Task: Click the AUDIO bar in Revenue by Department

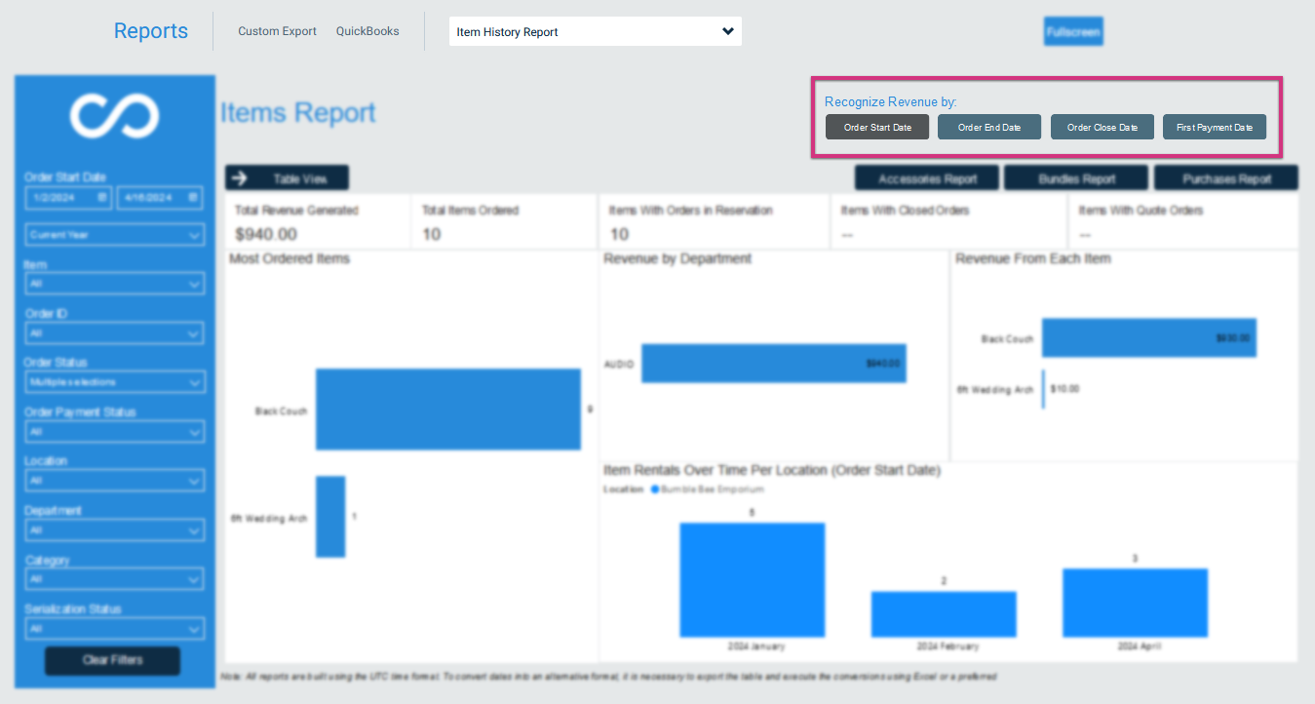Action: click(773, 363)
